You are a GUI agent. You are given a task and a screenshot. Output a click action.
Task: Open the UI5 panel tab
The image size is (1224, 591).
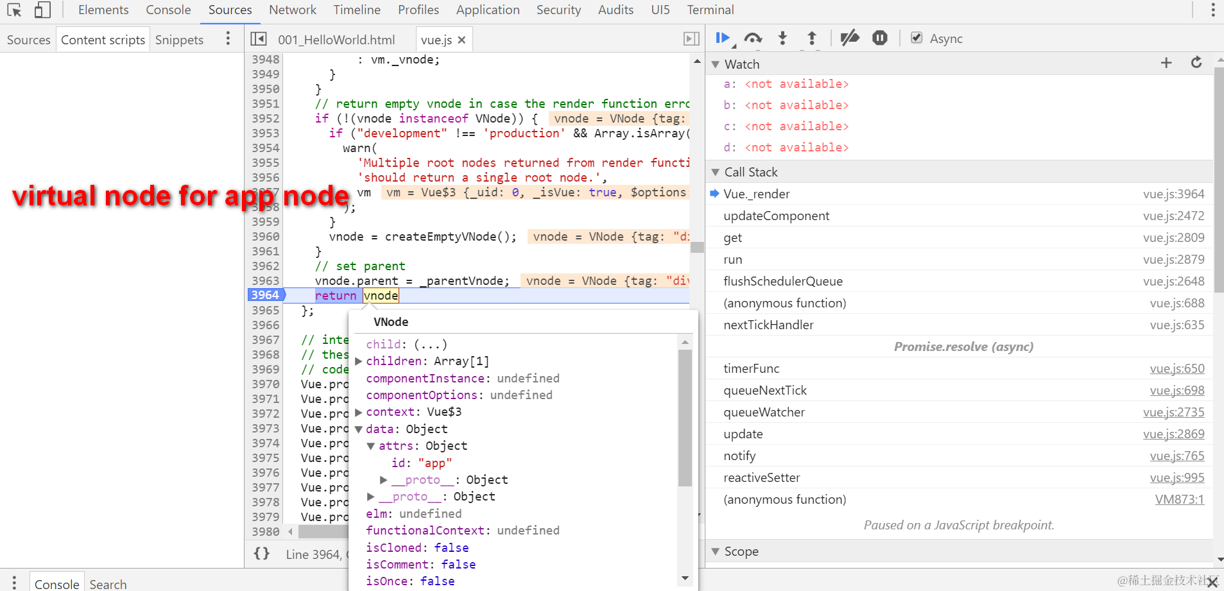click(660, 10)
